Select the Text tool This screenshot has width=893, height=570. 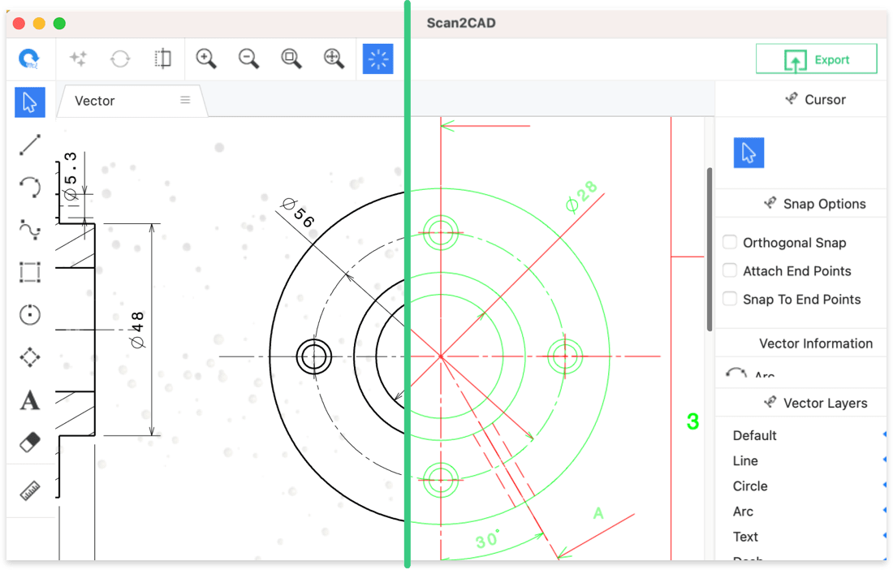(29, 400)
